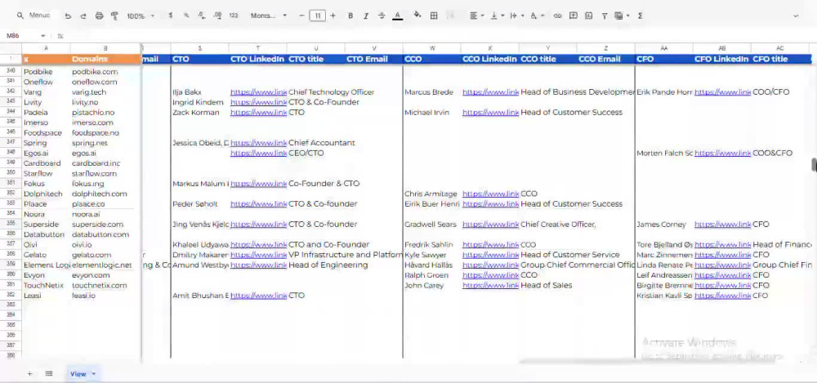Open Chris Armitage CCO LinkedIn link
The image size is (817, 383).
click(491, 194)
